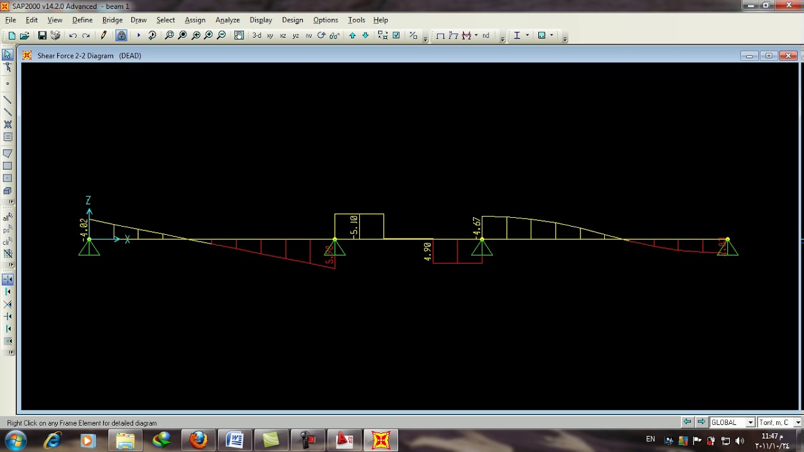Screen dimensions: 804x452
Task: Select the pointer tool in side toolbar
Action: pyautogui.click(x=8, y=55)
